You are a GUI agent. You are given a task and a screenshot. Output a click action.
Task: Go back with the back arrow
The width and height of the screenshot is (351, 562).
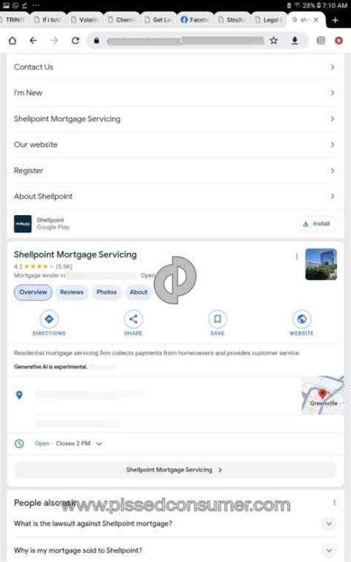coord(33,41)
